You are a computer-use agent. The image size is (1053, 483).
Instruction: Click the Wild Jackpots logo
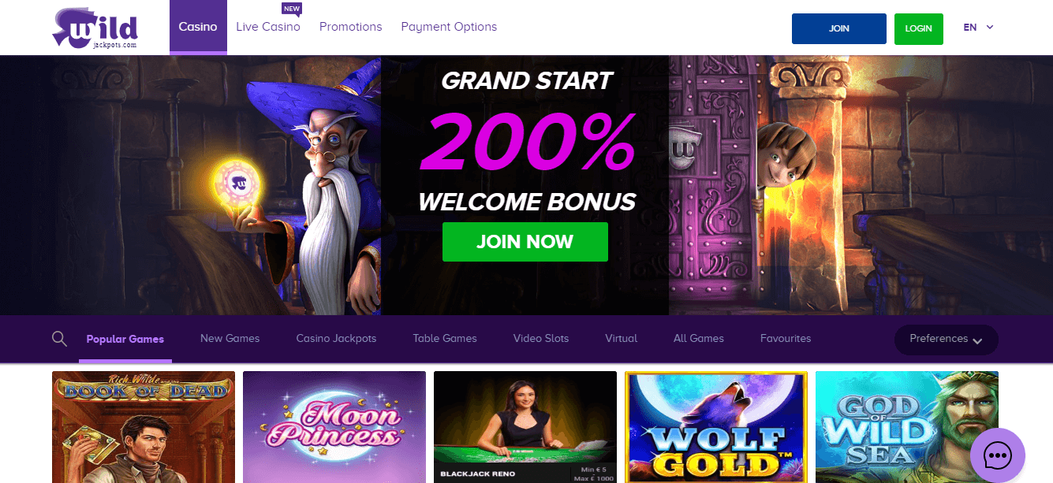click(x=95, y=28)
